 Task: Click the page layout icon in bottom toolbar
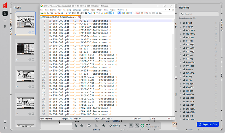[x=89, y=126]
